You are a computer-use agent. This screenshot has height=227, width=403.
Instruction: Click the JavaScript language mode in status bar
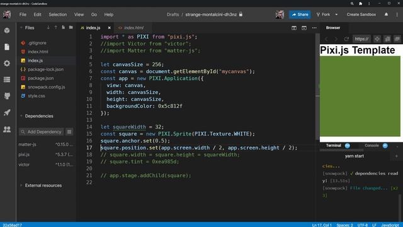tap(390, 225)
